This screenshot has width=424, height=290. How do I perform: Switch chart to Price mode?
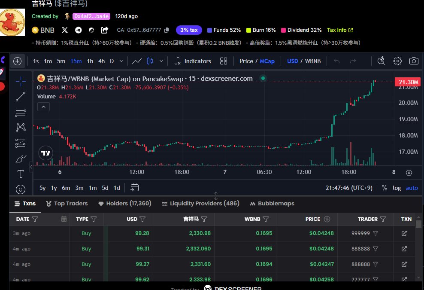pyautogui.click(x=246, y=61)
